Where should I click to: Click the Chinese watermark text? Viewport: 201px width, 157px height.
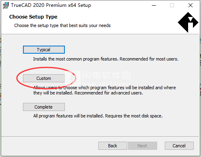click(106, 75)
